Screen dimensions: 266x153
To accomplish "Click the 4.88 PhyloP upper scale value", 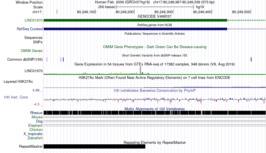I will tap(36, 90).
